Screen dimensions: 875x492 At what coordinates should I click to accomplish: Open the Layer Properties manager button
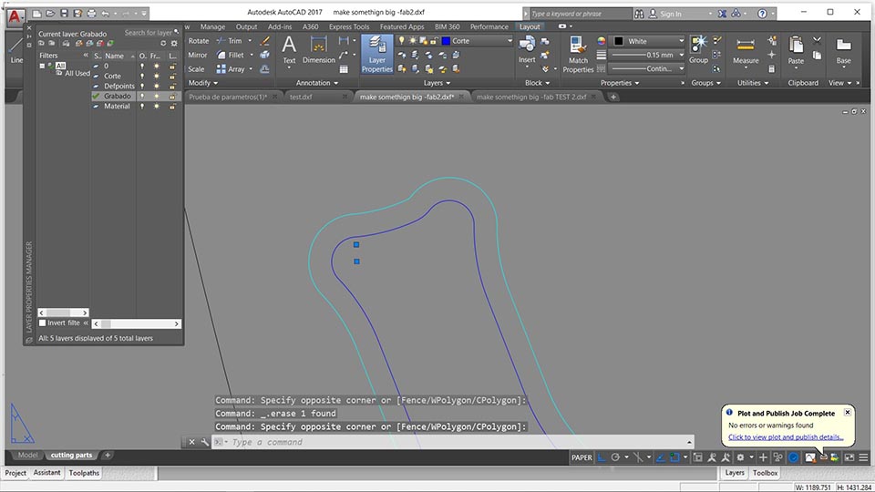click(376, 54)
